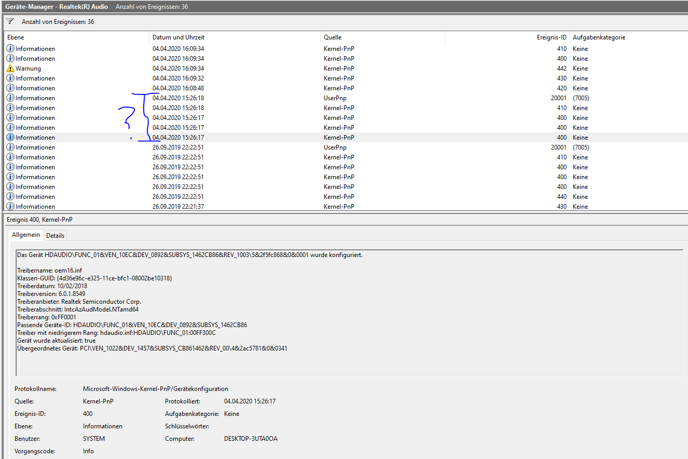This screenshot has width=688, height=459.
Task: Click 'Anzahl von Ereignissen: 36' beside the filter icon
Action: click(58, 22)
